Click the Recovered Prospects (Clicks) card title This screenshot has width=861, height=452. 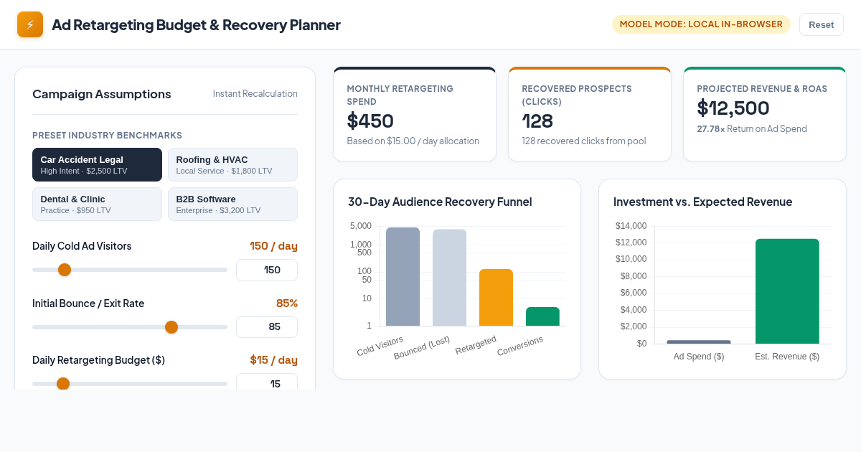[x=577, y=95]
